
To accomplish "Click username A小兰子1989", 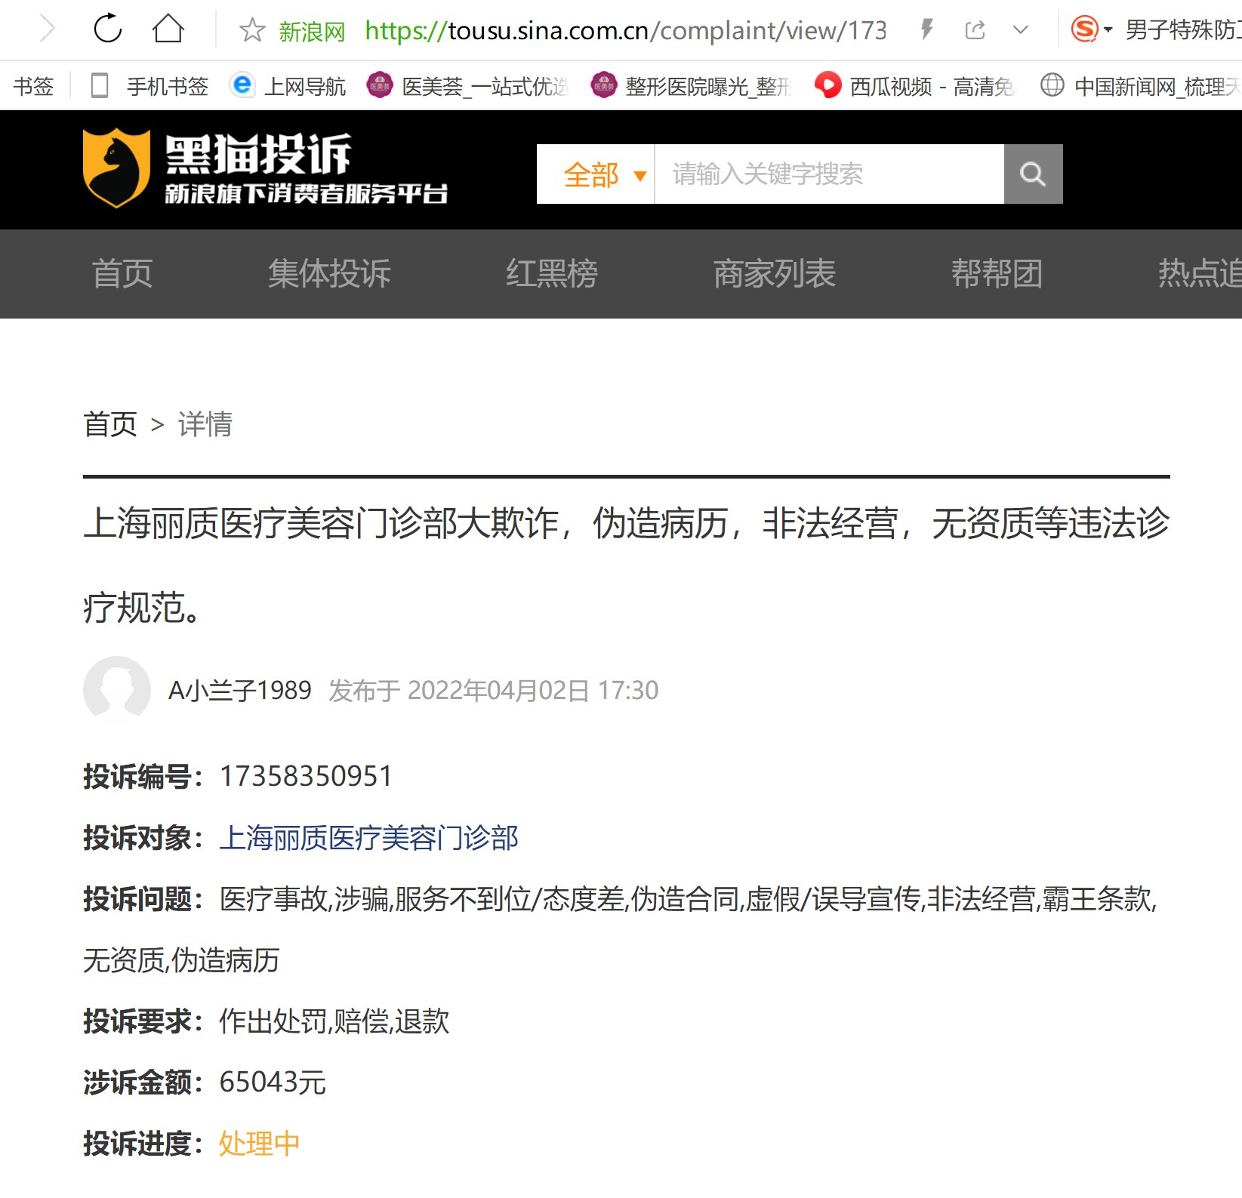I will pyautogui.click(x=239, y=690).
